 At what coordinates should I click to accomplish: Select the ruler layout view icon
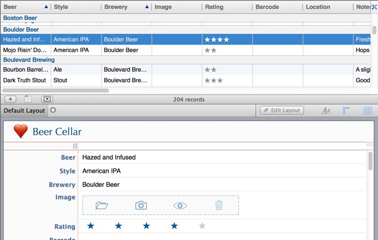pyautogui.click(x=346, y=111)
